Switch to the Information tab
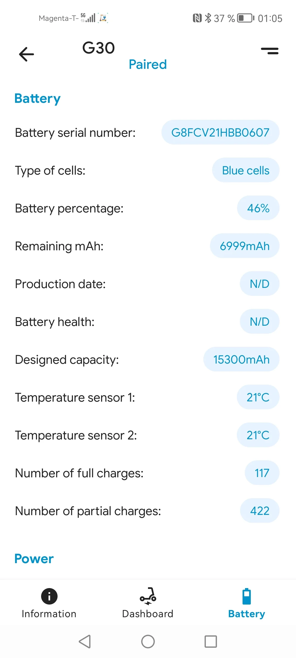The image size is (296, 658). coord(49,614)
